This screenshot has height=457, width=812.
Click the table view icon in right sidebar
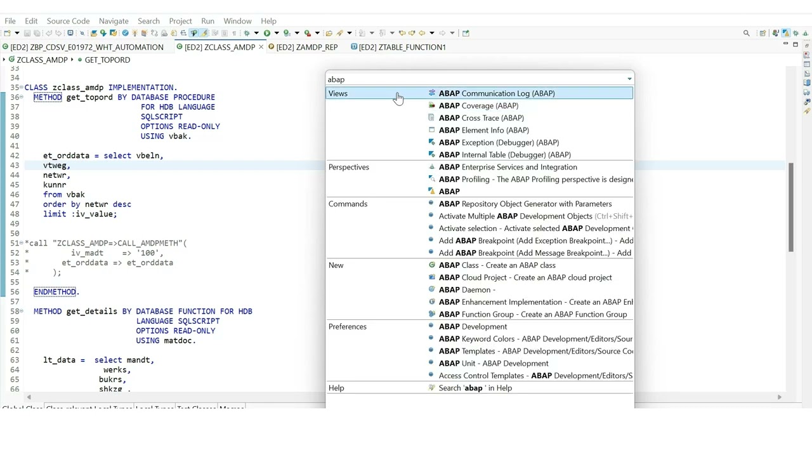tap(807, 64)
